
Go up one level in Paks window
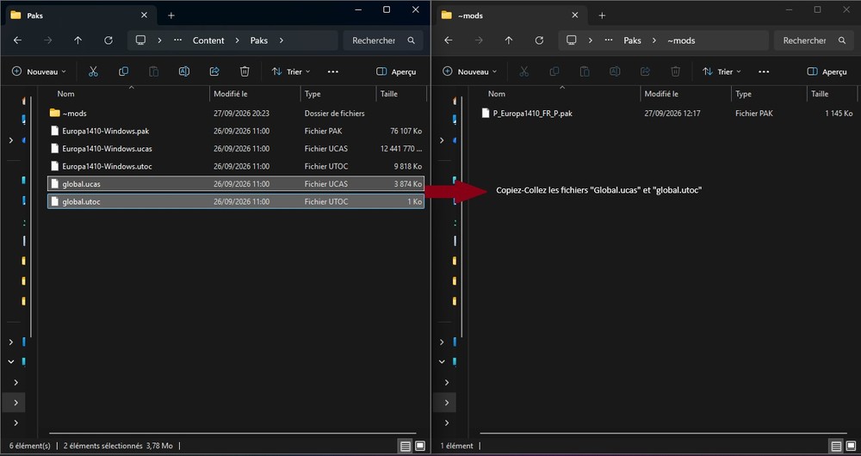[78, 40]
